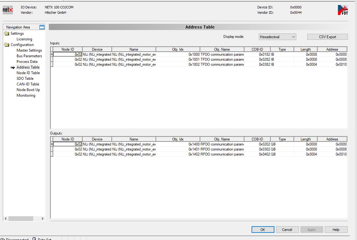Toggle the Navigation Area panel icon
The image size is (357, 240).
click(x=42, y=27)
